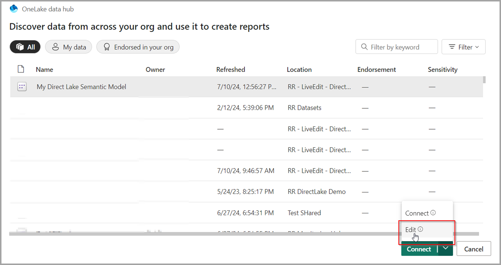The image size is (501, 265).
Task: Select the My Direct Lake Semantic Model row name
Action: tap(81, 87)
